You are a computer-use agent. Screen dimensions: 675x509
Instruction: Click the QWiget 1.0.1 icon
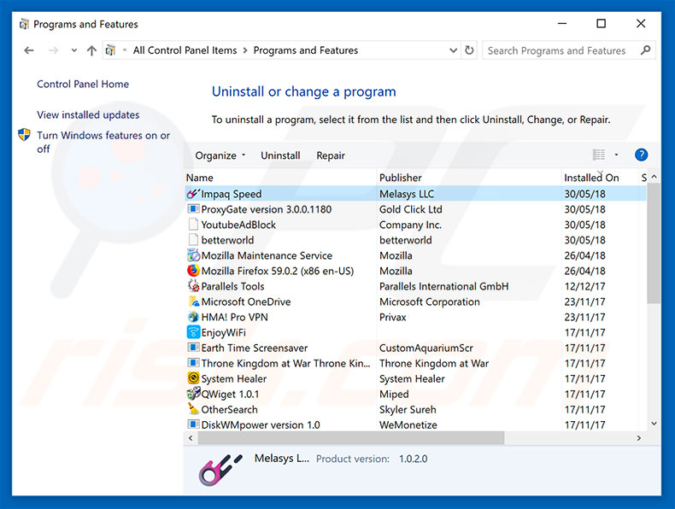193,394
